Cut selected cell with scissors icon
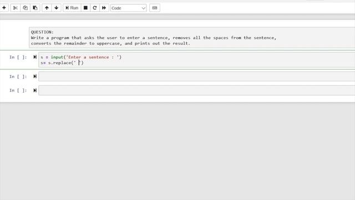 [x=16, y=8]
